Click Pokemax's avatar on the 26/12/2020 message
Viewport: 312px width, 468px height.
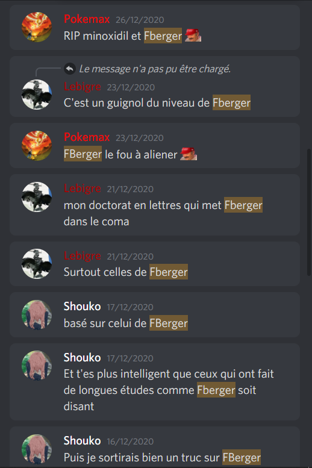coord(37,27)
